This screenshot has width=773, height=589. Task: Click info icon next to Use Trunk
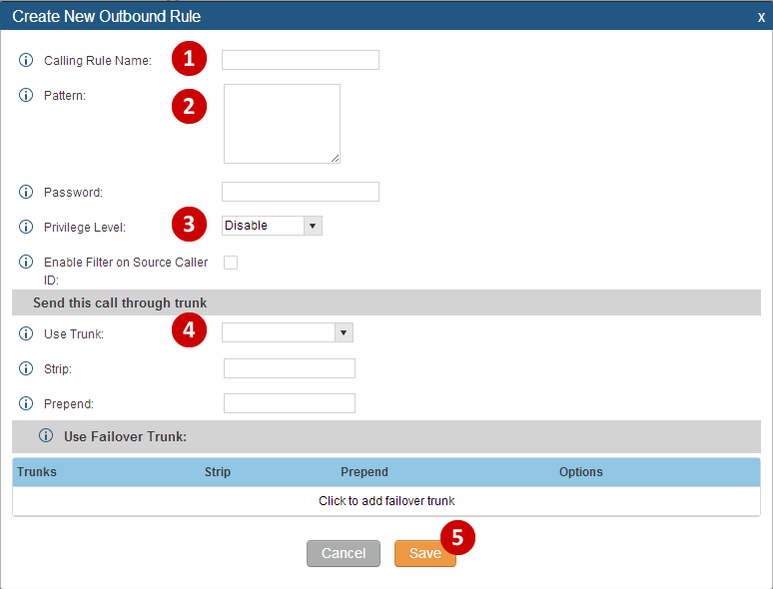[x=26, y=333]
